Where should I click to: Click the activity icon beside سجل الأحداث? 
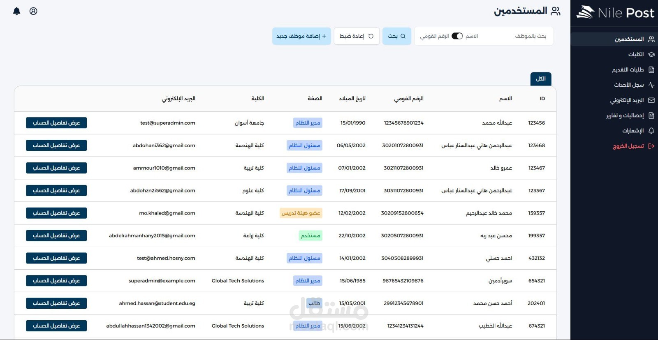pos(651,85)
